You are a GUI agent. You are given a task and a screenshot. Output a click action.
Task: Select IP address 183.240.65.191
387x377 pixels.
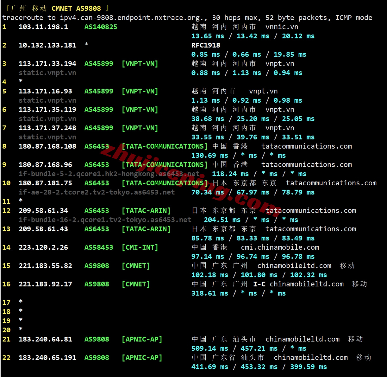(47, 358)
